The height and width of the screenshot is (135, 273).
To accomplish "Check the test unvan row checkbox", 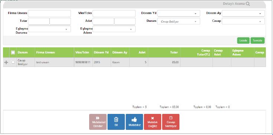I will coord(13,62).
